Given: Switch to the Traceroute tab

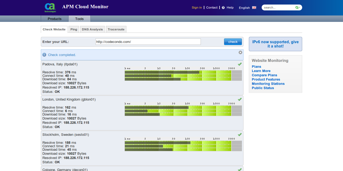Looking at the screenshot, I should (x=116, y=29).
